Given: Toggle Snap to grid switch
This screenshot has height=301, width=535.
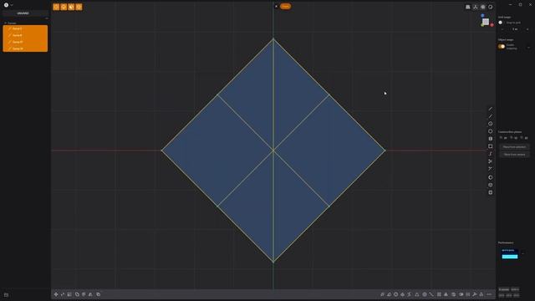Looking at the screenshot, I should click(x=502, y=23).
